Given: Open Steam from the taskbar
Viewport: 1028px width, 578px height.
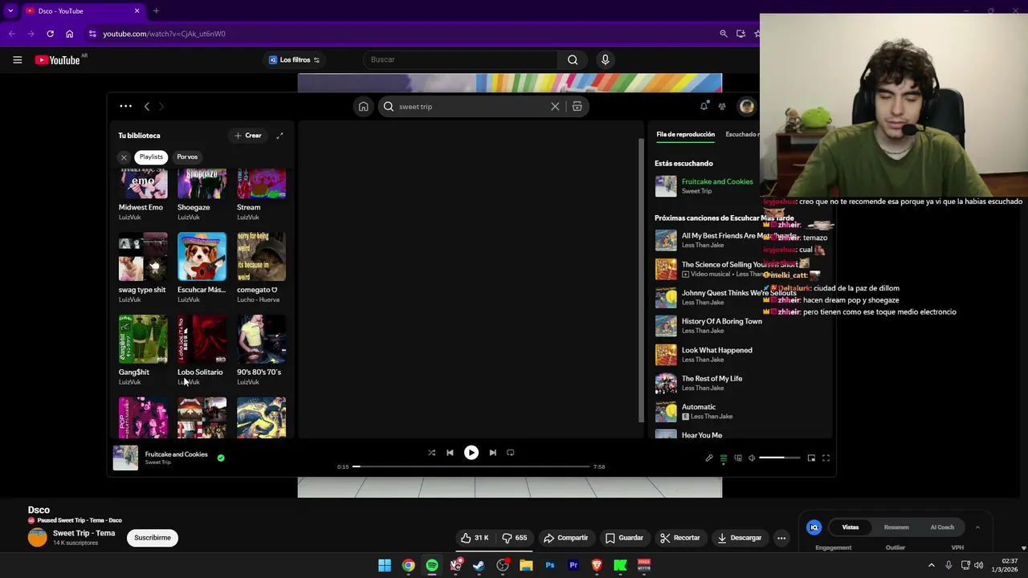Looking at the screenshot, I should 479,565.
